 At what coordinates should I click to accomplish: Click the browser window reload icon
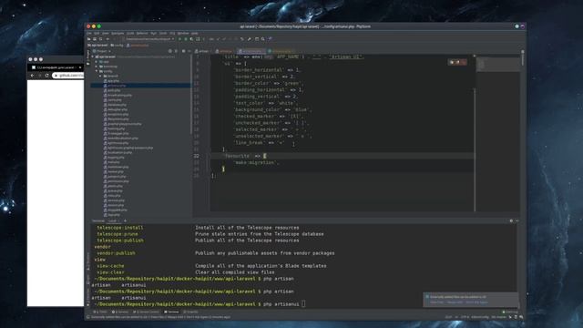click(46, 76)
